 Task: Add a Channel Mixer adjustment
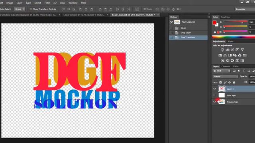pos(240,55)
